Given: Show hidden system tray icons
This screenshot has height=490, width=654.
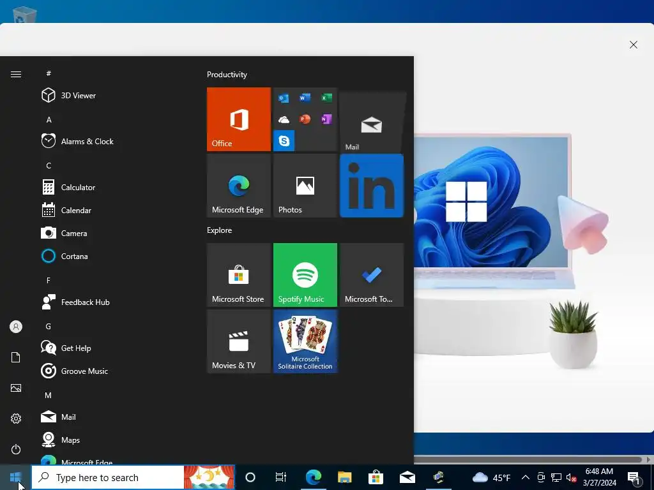Looking at the screenshot, I should (x=526, y=477).
